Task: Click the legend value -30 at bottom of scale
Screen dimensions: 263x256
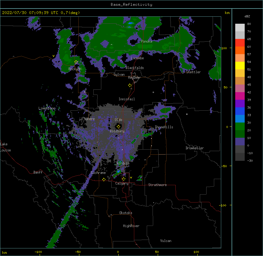Action: [x=250, y=161]
